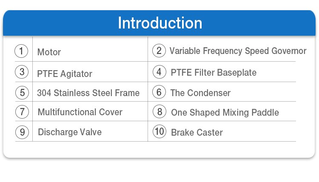Select 304 Stainless Steel Frame text
The image size is (319, 182).
(88, 93)
